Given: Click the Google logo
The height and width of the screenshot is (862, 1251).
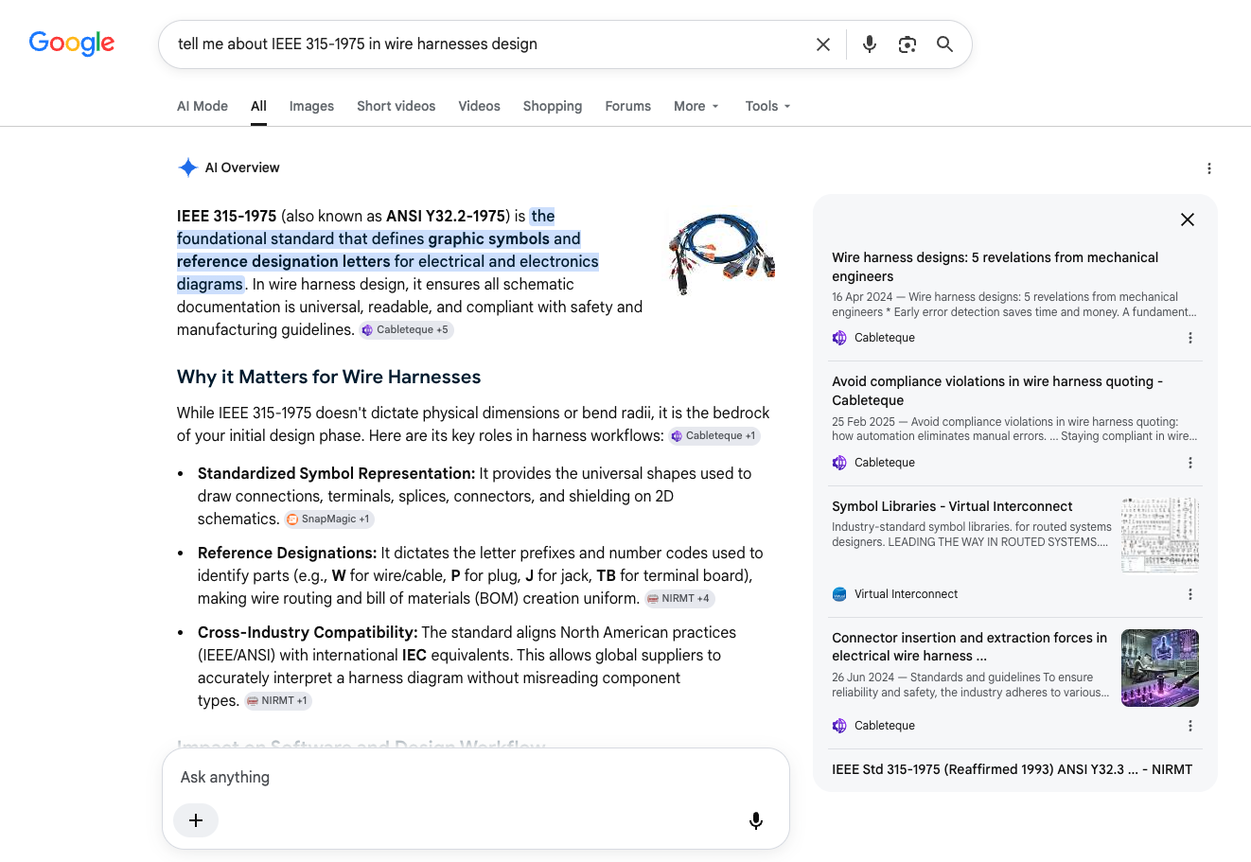Looking at the screenshot, I should tap(72, 44).
